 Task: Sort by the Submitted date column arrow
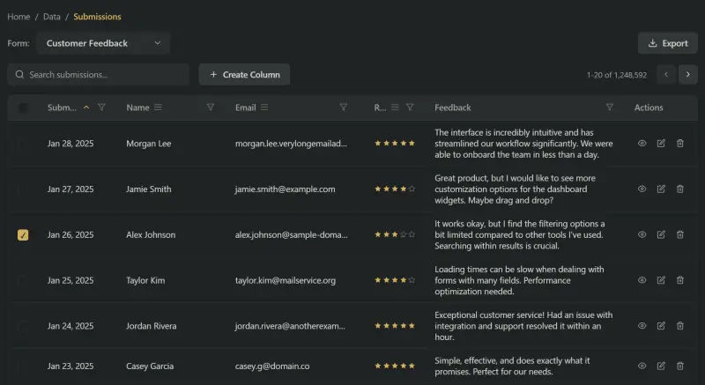point(86,107)
